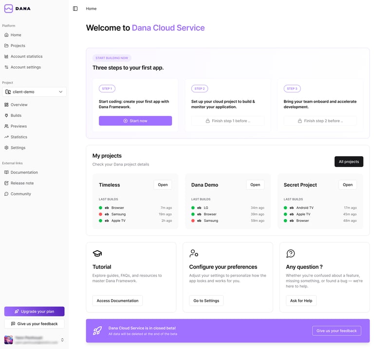Click Ask for Help button
387x349 pixels.
coord(301,300)
